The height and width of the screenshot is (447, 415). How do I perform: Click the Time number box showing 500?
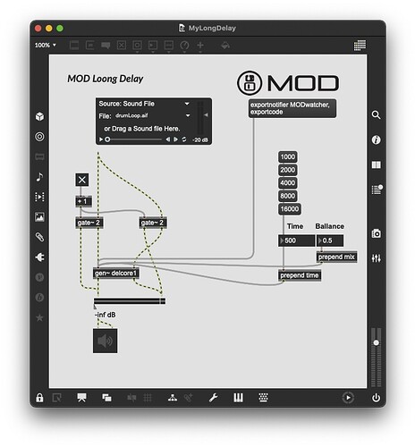pyautogui.click(x=296, y=240)
